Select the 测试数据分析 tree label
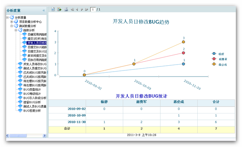The image size is (242, 147). pos(28,26)
